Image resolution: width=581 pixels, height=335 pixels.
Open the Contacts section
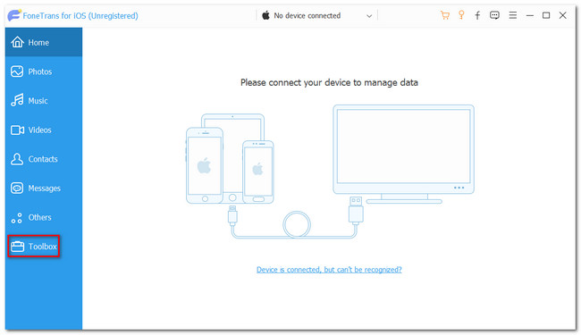tap(44, 159)
